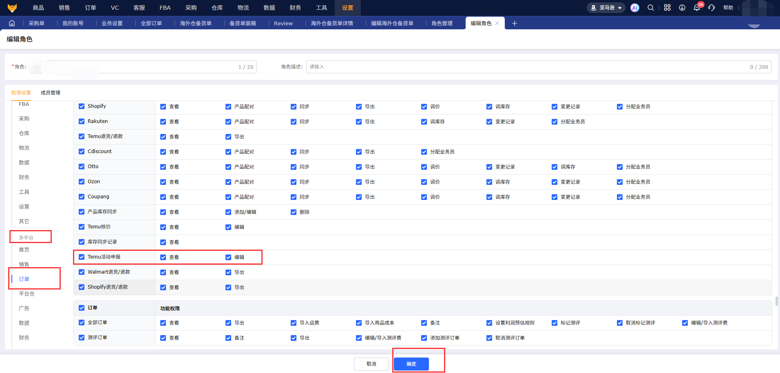Image resolution: width=780 pixels, height=373 pixels.
Task: Uncheck the Temu活动申报 row checkbox
Action: point(82,257)
